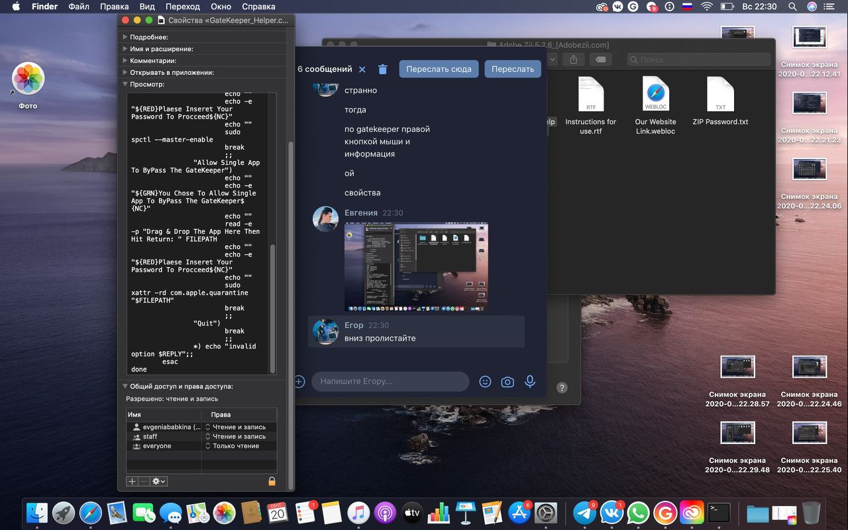Open the Справка menu
848x530 pixels.
click(258, 7)
